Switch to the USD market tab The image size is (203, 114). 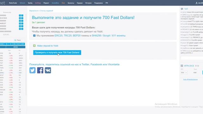(x=14, y=44)
